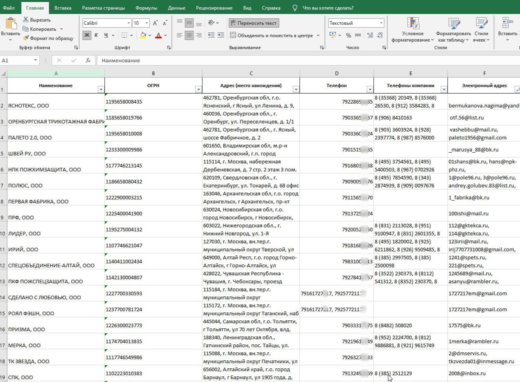Open Conditional Formatting (Условное форматирование)
The height and width of the screenshot is (382, 520).
coord(412,30)
